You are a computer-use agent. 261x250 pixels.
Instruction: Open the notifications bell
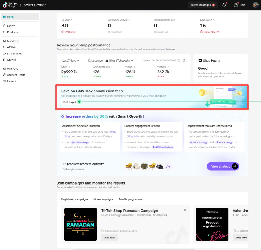(224, 5)
